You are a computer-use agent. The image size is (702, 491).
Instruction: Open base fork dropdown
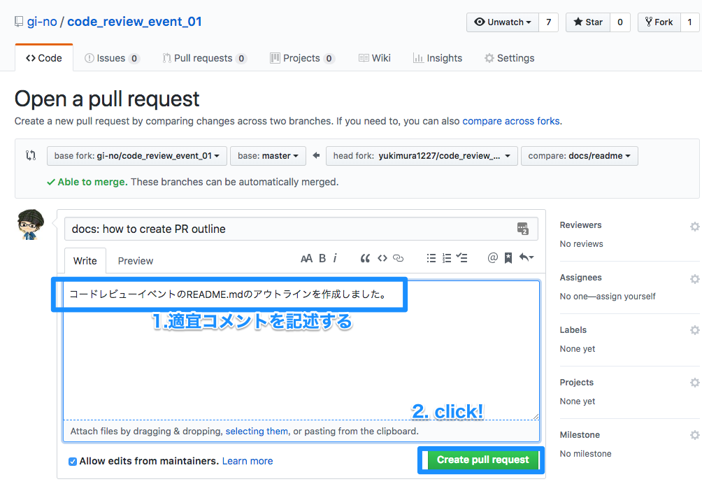tap(136, 156)
